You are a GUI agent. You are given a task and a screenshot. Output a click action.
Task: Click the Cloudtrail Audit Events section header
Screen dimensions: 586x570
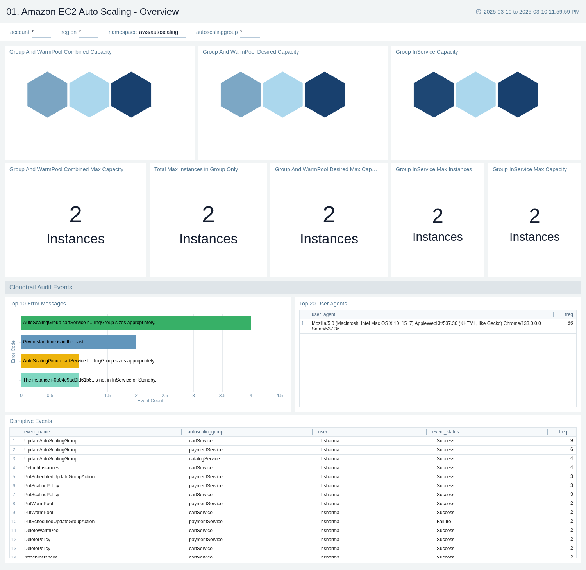coord(41,288)
